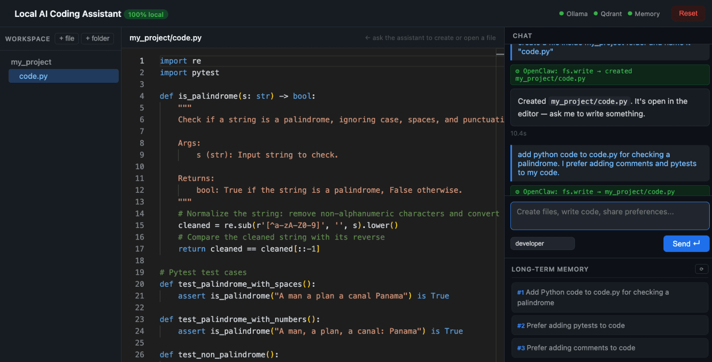Click the 'Created my_project/code.py' assistant reply

610,107
